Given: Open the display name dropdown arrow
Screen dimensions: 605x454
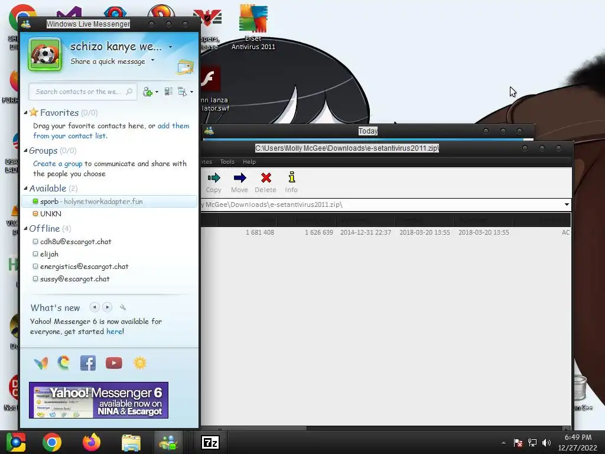Looking at the screenshot, I should (170, 47).
